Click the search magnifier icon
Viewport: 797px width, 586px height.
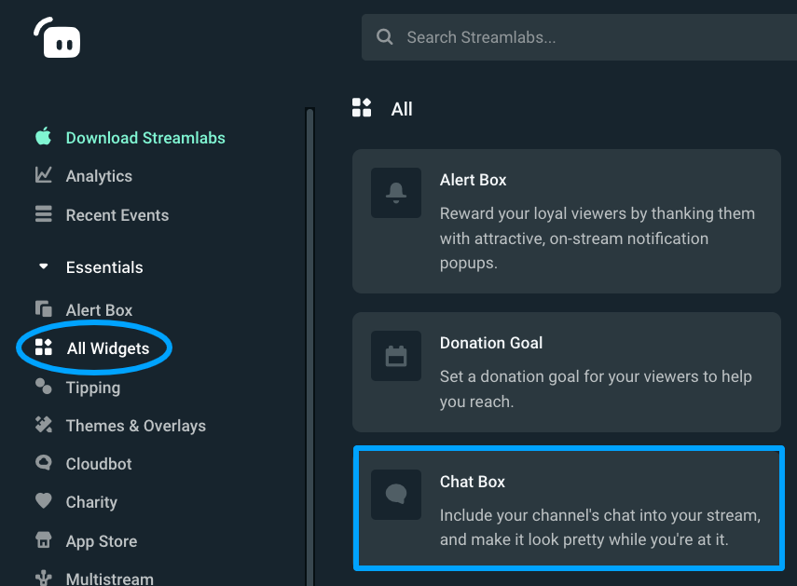[384, 36]
